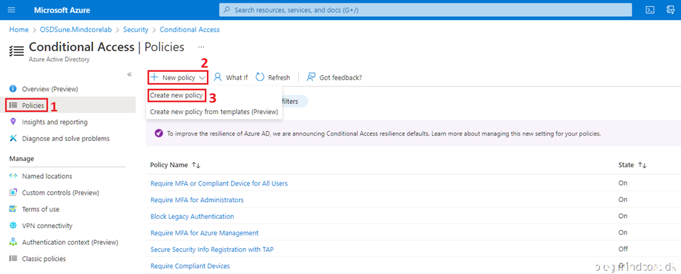Select the Named locations icon
Image resolution: width=681 pixels, height=274 pixels.
click(x=13, y=176)
